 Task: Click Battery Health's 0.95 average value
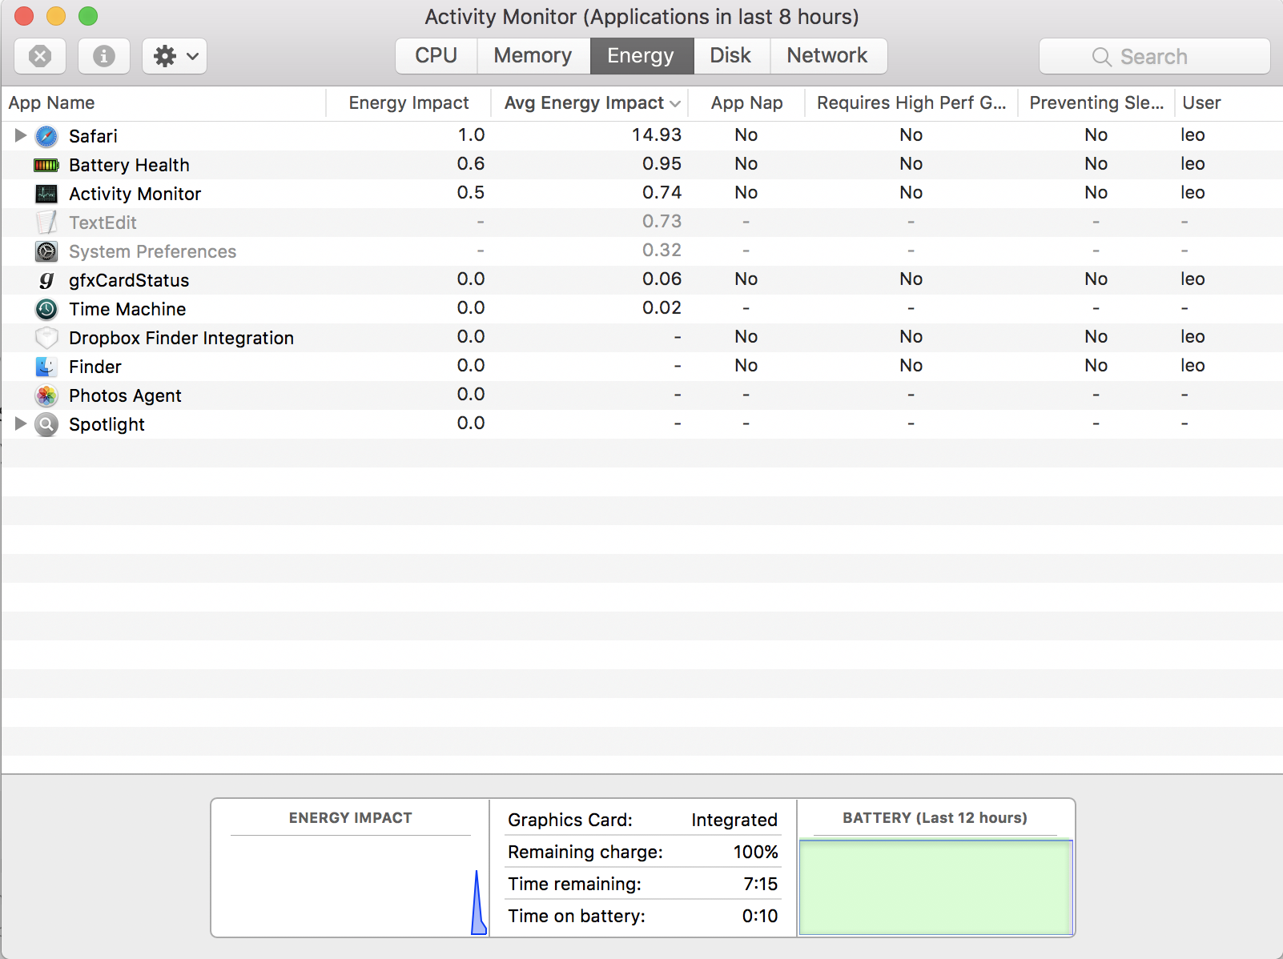pyautogui.click(x=662, y=163)
